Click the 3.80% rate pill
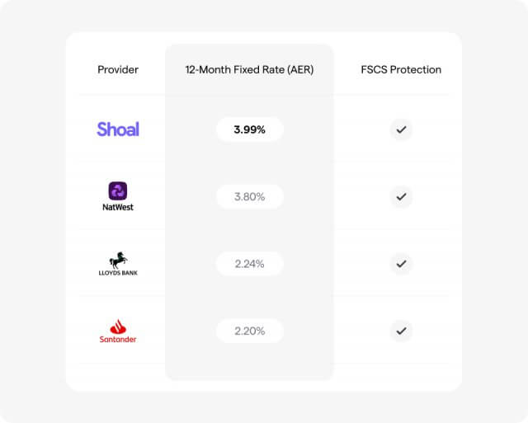The width and height of the screenshot is (528, 423). (x=249, y=196)
